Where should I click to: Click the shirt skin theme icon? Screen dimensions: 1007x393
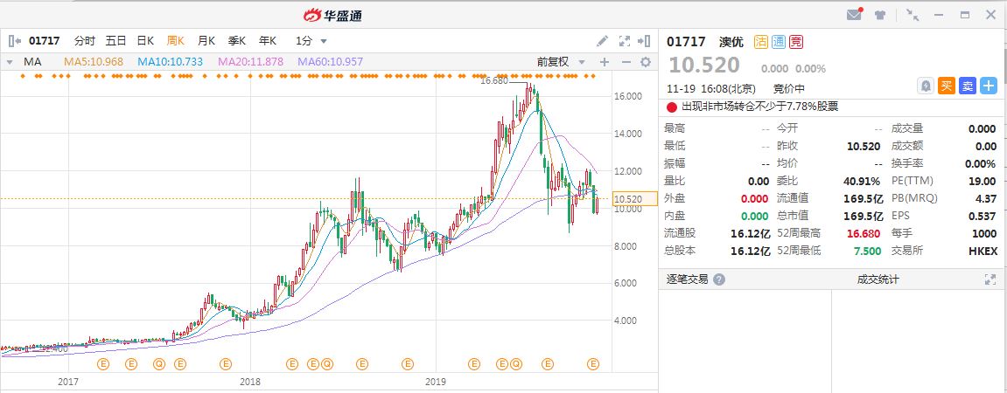879,15
